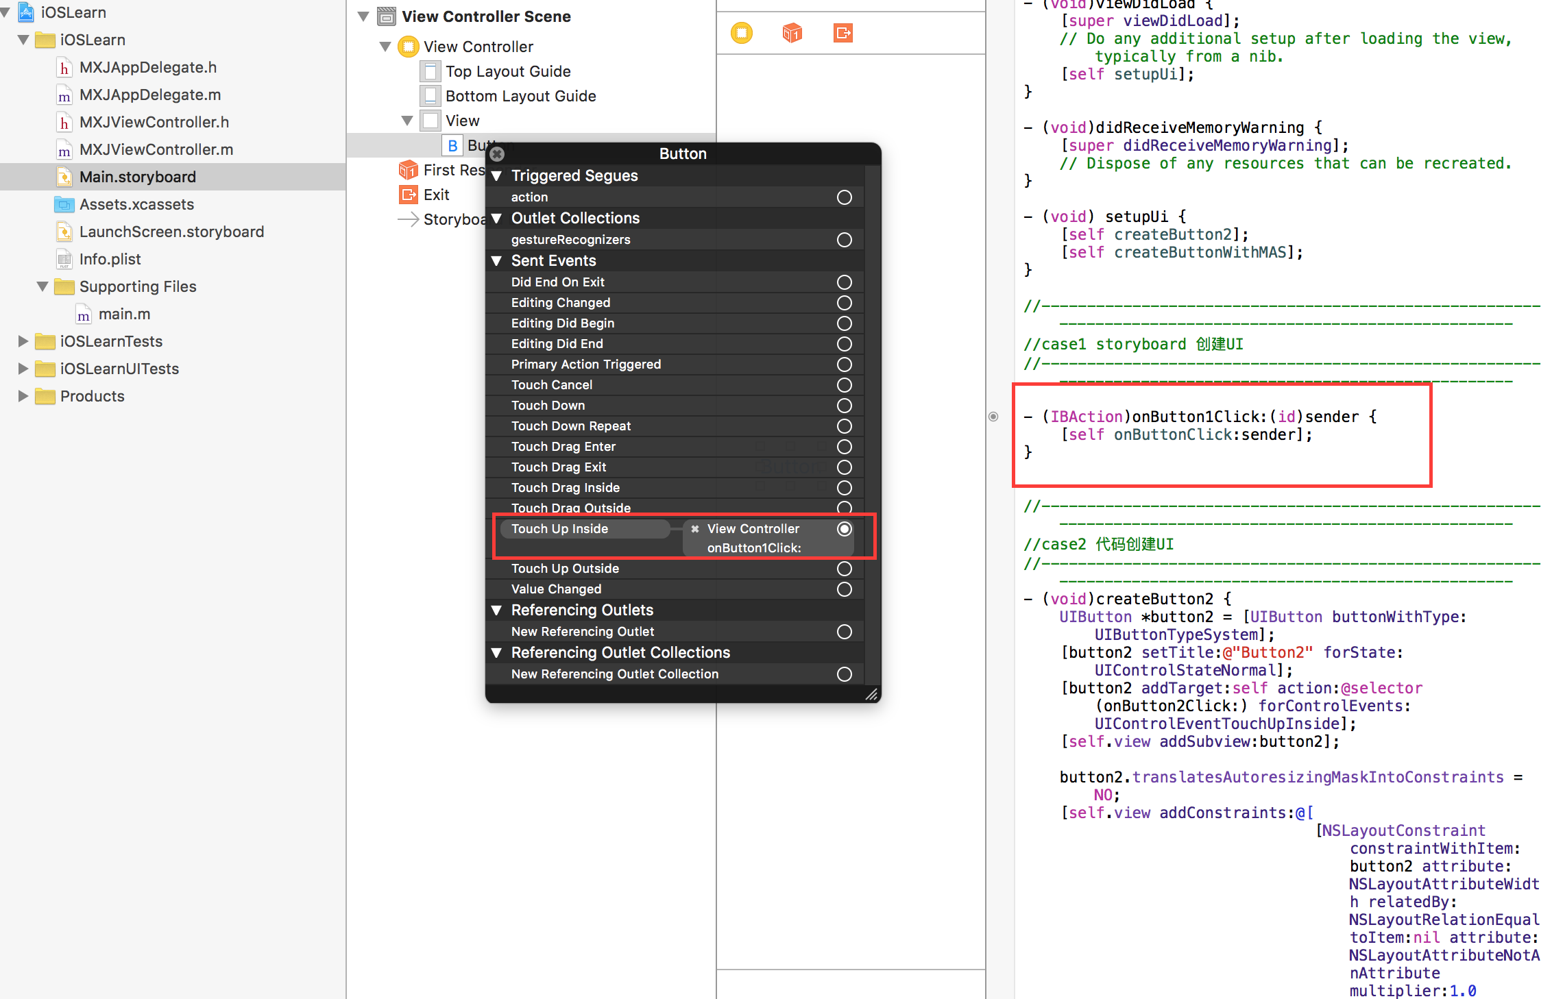This screenshot has width=1552, height=999.
Task: Click the Exit icon in scene dock
Action: click(842, 32)
